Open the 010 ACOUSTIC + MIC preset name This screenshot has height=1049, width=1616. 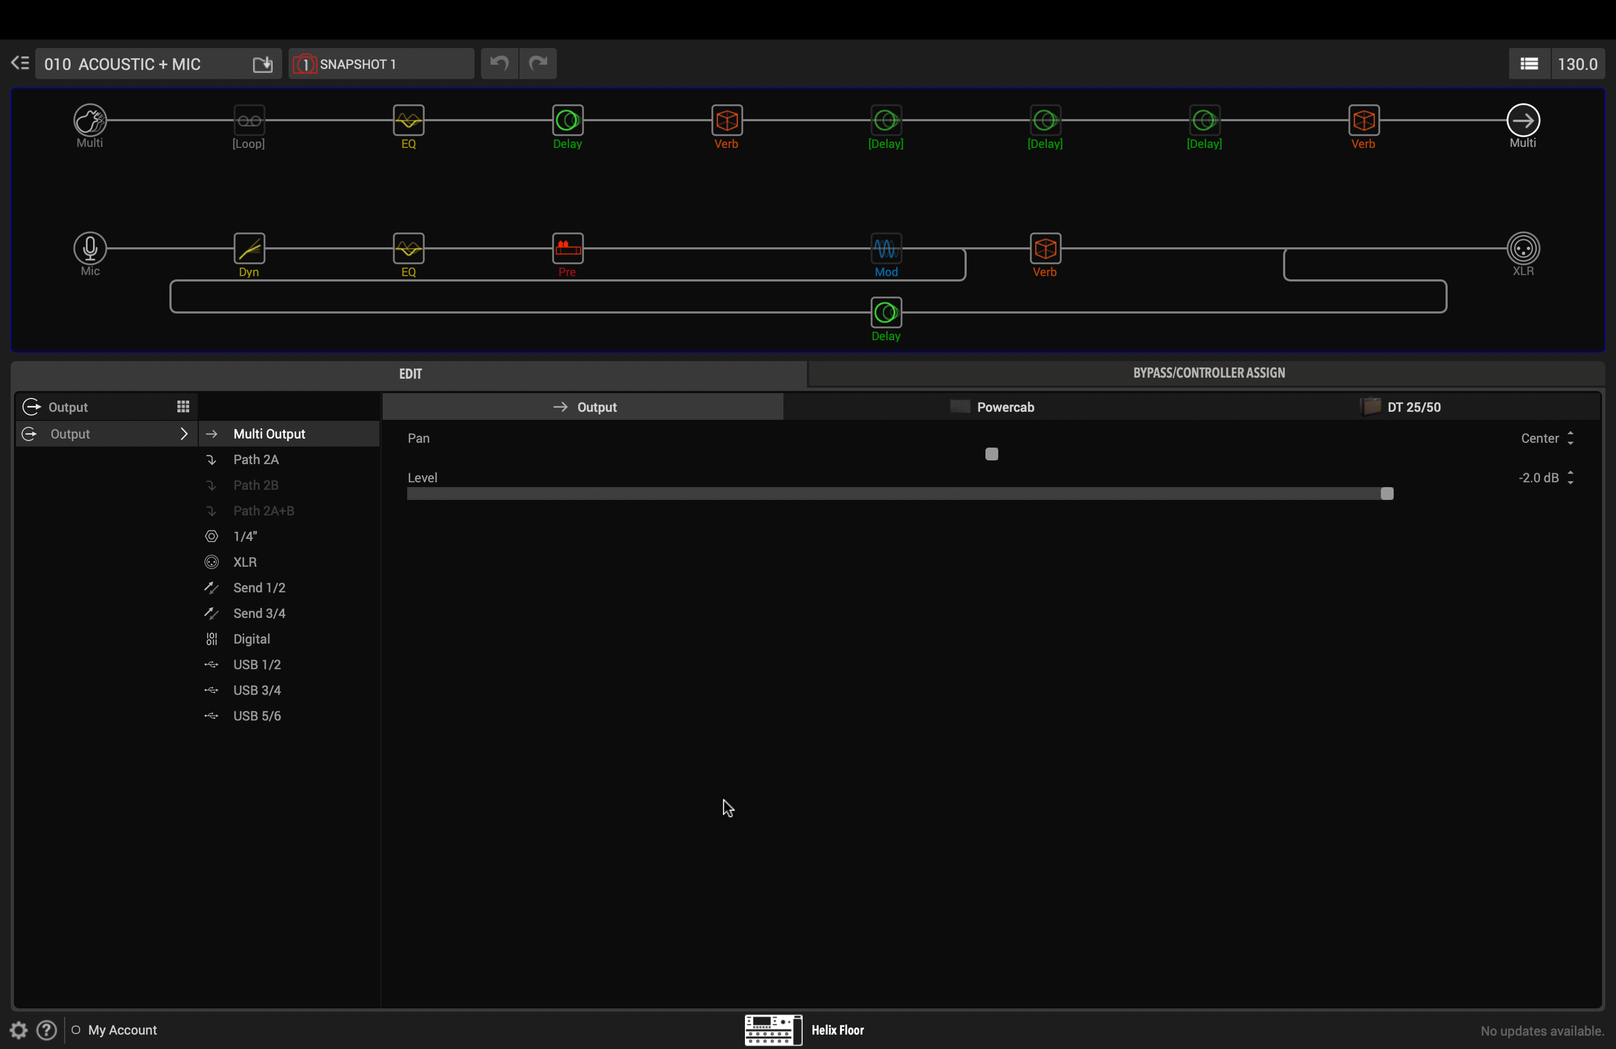(x=122, y=64)
